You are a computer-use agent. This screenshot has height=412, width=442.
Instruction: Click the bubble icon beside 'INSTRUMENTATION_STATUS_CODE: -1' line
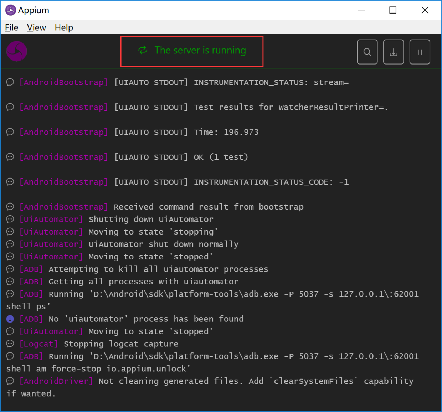pyautogui.click(x=10, y=182)
